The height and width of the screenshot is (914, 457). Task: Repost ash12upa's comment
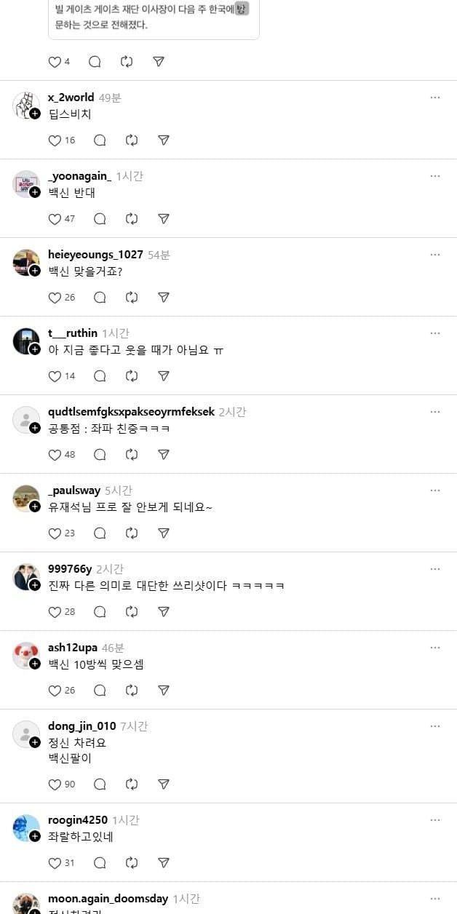pyautogui.click(x=132, y=691)
